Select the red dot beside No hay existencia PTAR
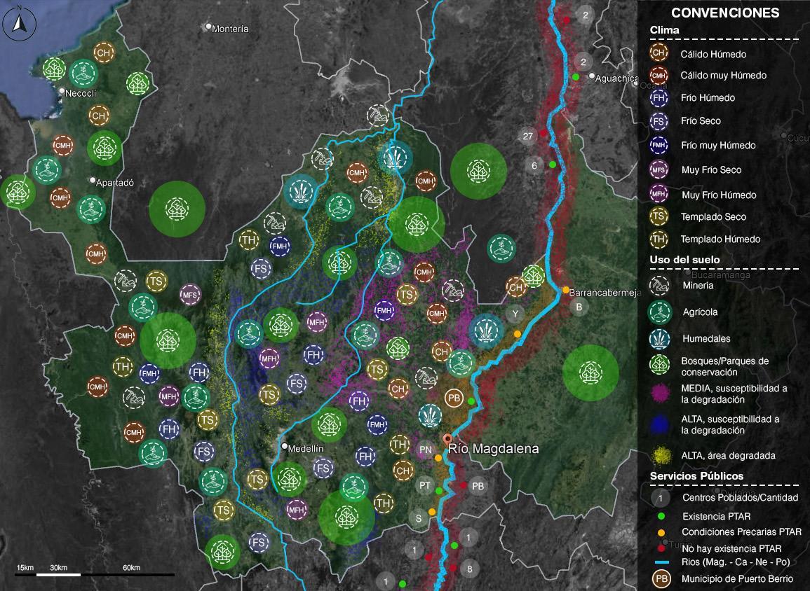Screen dimensions: 810x591 [x=661, y=548]
